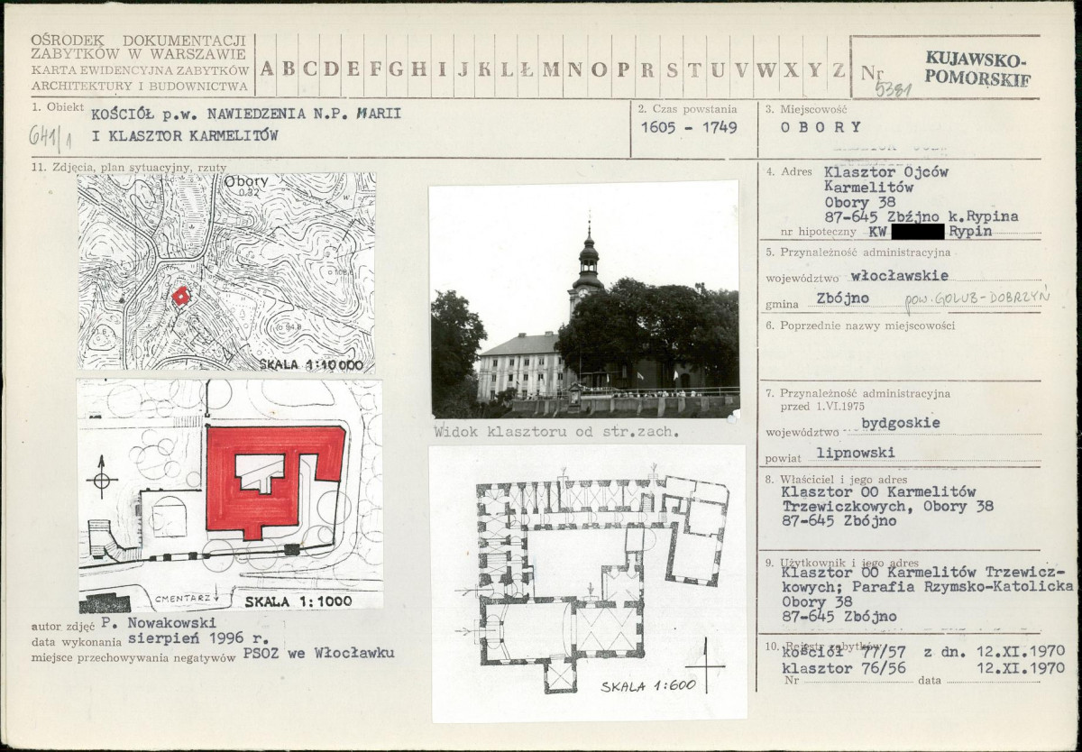The width and height of the screenshot is (1082, 752).
Task: Click the CMENTARZ label on site plan
Action: (183, 598)
